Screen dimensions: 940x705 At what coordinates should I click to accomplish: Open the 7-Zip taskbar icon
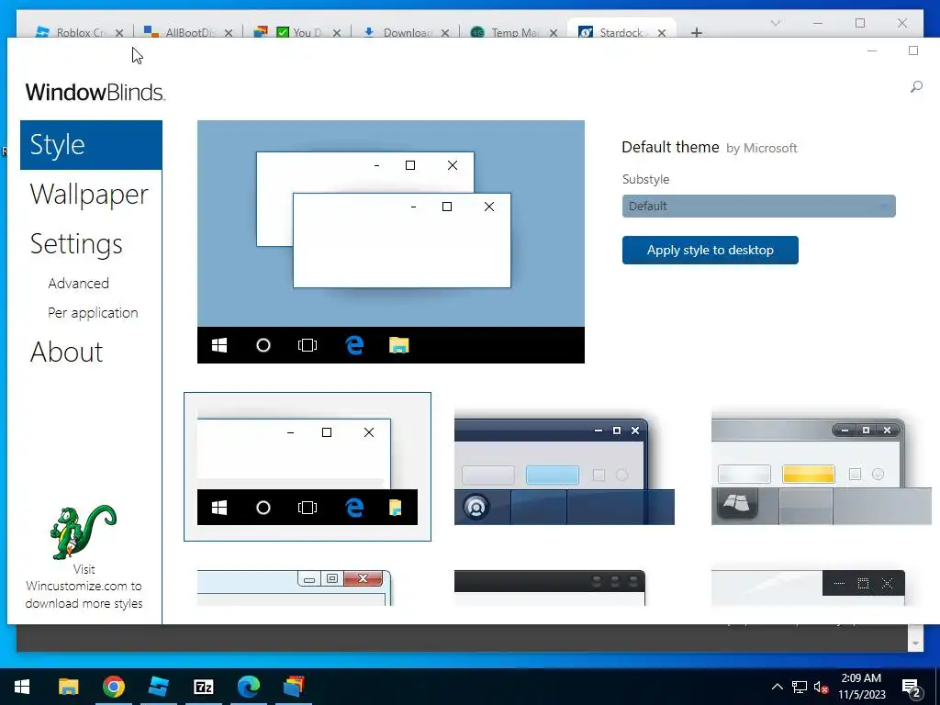(203, 687)
